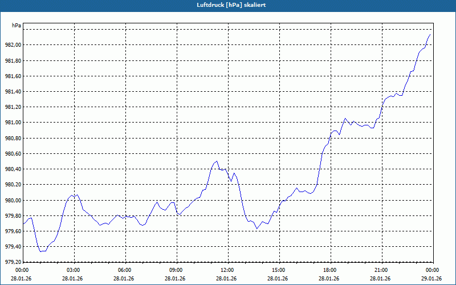Image resolution: width=456 pixels, height=285 pixels.
Task: Select the 982,00 y-axis label
Action: click(13, 45)
